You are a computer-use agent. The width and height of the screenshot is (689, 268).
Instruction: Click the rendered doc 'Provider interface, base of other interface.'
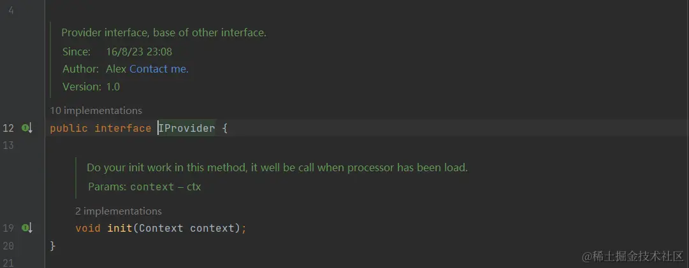tap(164, 32)
